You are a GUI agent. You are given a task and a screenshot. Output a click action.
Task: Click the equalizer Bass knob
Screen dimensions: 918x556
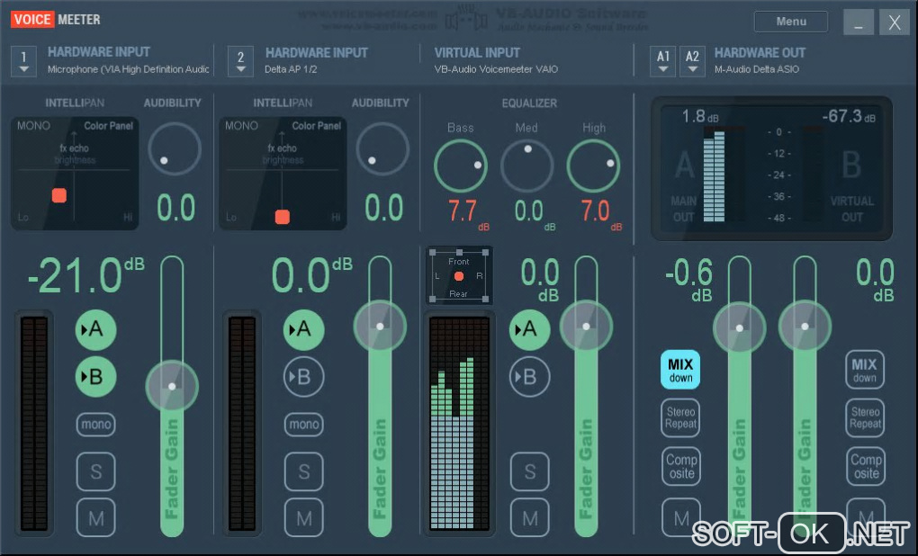pyautogui.click(x=461, y=166)
